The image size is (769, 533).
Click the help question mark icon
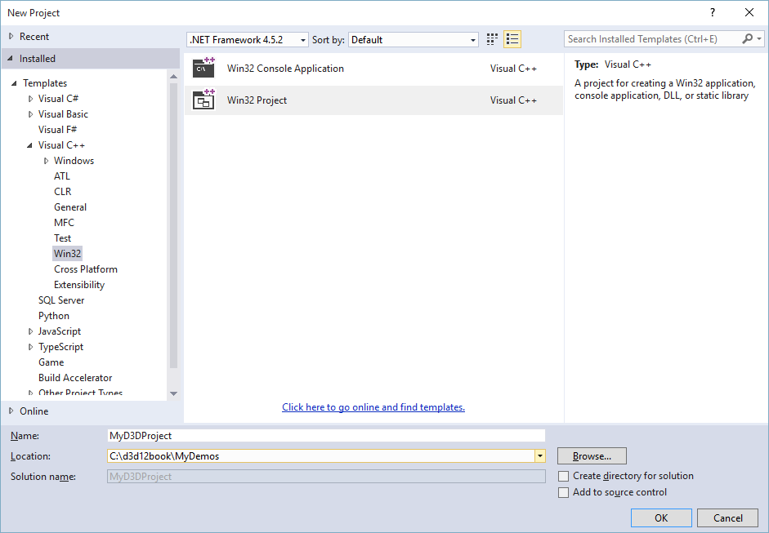click(x=713, y=12)
